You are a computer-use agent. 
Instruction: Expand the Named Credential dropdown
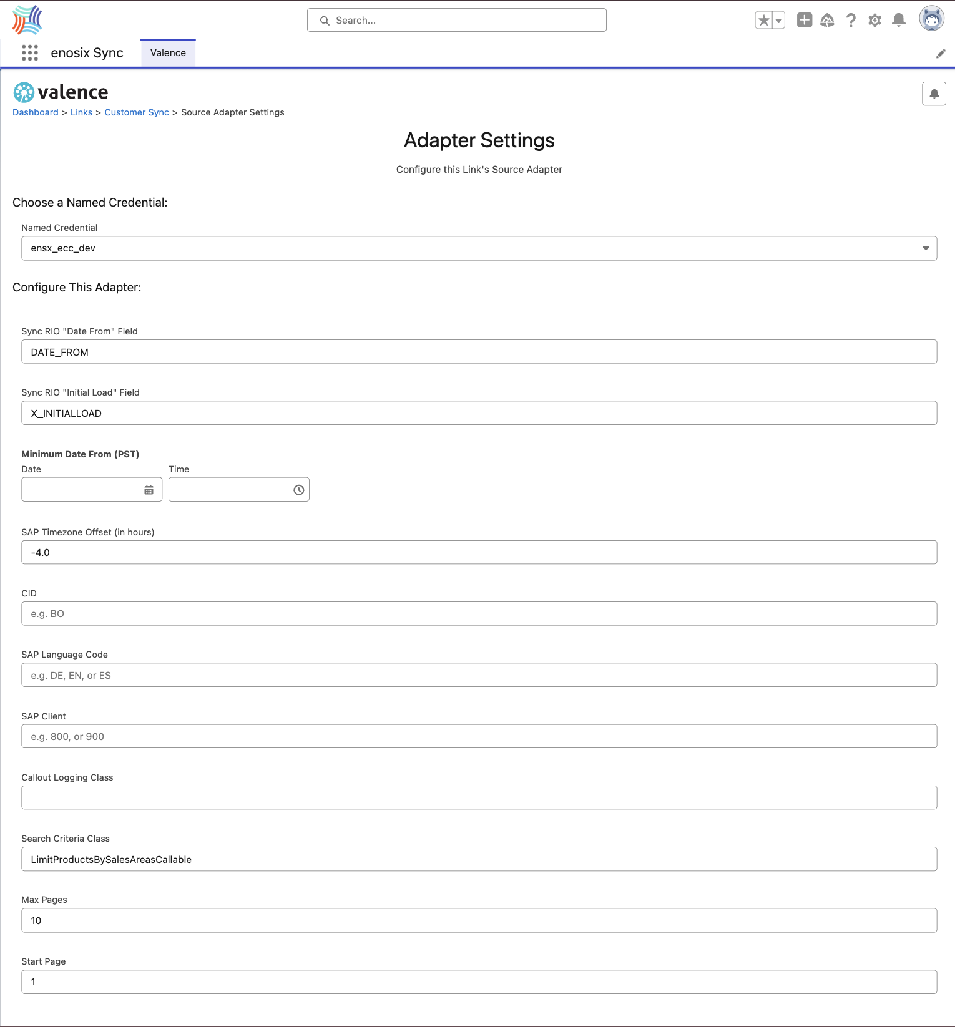479,248
